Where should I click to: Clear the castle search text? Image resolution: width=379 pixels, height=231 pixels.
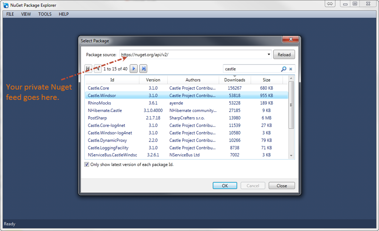[291, 69]
